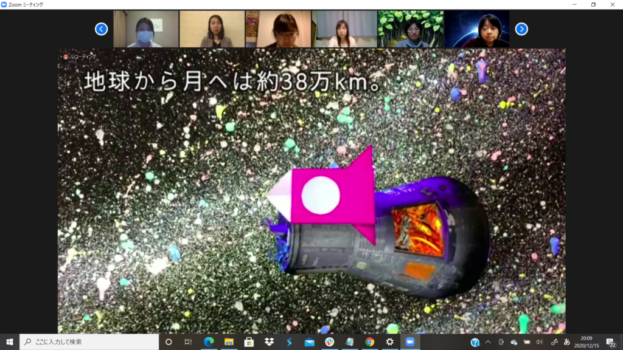Image resolution: width=623 pixels, height=350 pixels.
Task: Select the participant with leaf background
Action: [410, 29]
